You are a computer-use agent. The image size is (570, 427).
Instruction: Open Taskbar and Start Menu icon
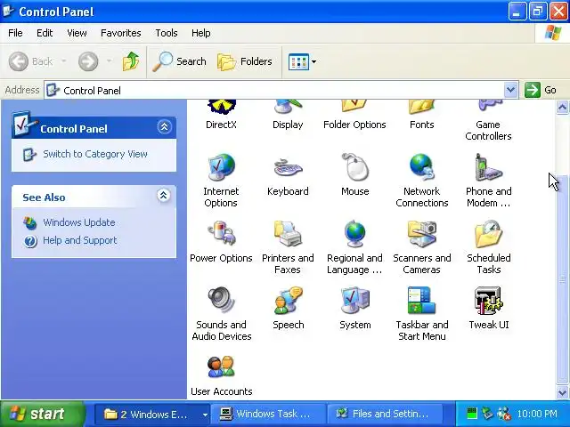click(421, 314)
